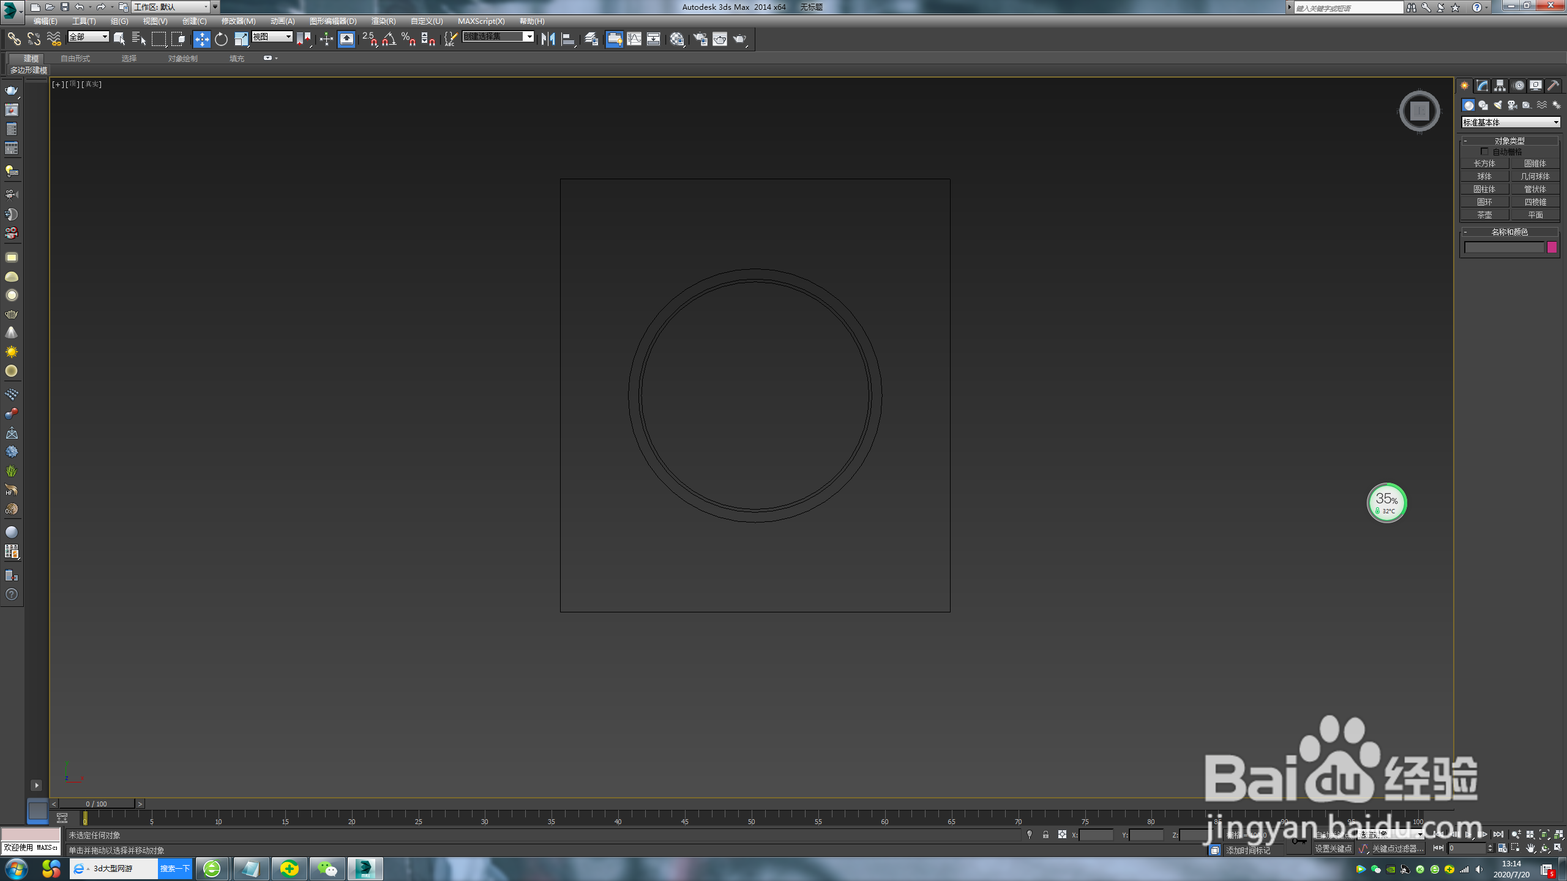Collapse the 对象类型 rollout
The height and width of the screenshot is (881, 1567).
click(1509, 141)
